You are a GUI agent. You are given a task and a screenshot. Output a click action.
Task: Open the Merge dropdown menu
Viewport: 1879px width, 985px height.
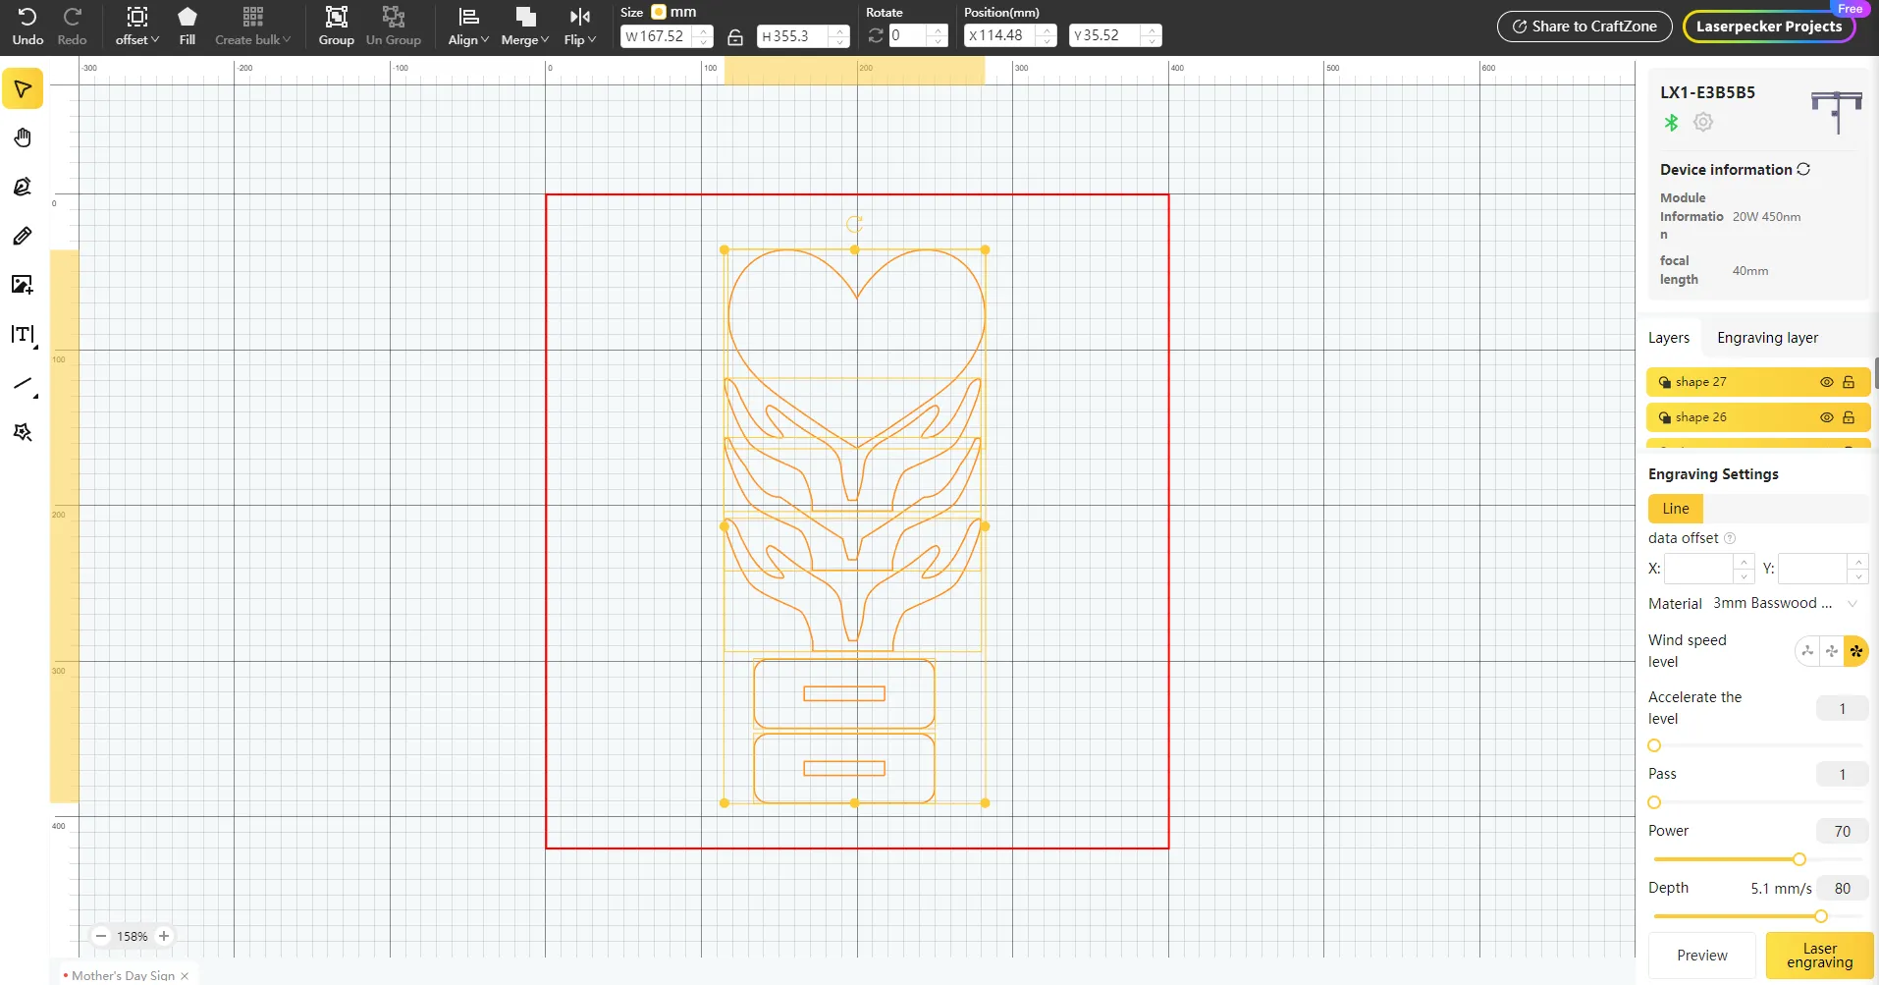click(x=525, y=27)
